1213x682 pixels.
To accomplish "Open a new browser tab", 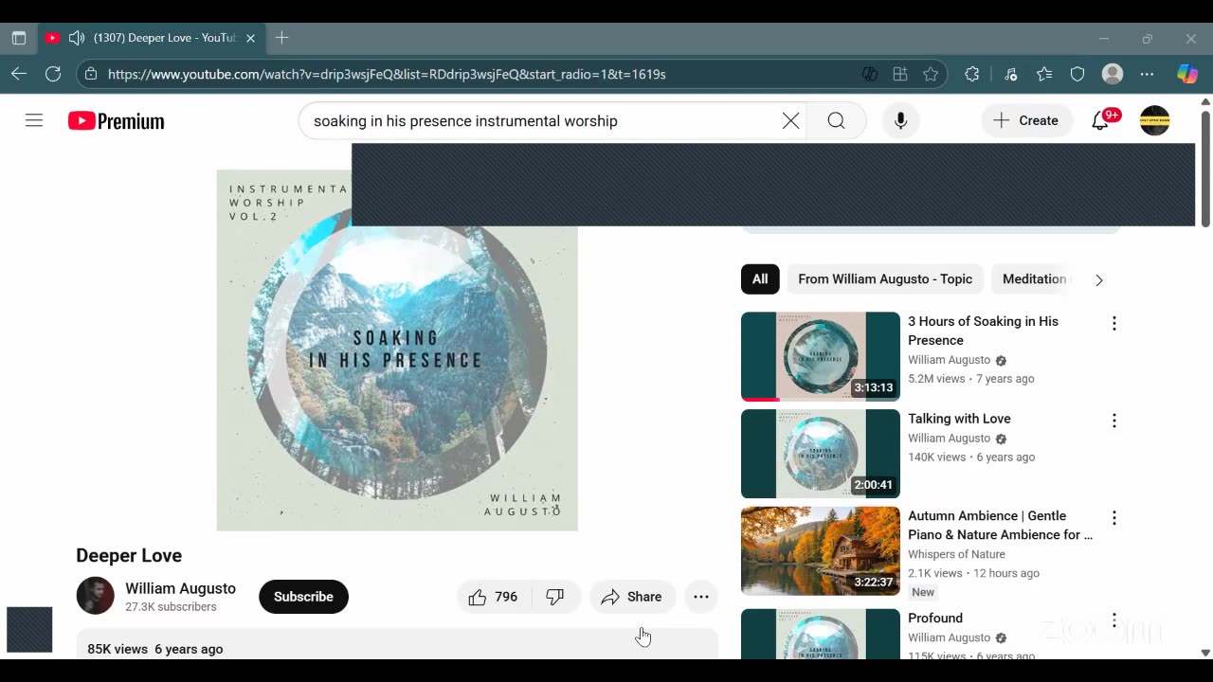I will (281, 38).
